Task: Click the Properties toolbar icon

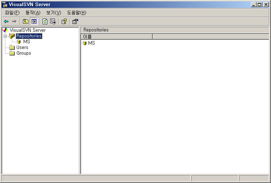Action: point(75,21)
